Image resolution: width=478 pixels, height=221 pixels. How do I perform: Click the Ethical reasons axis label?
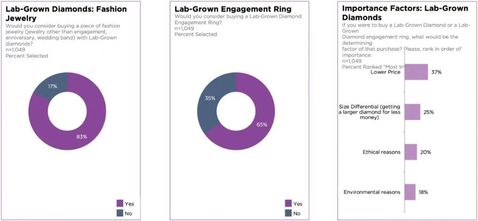(x=382, y=152)
